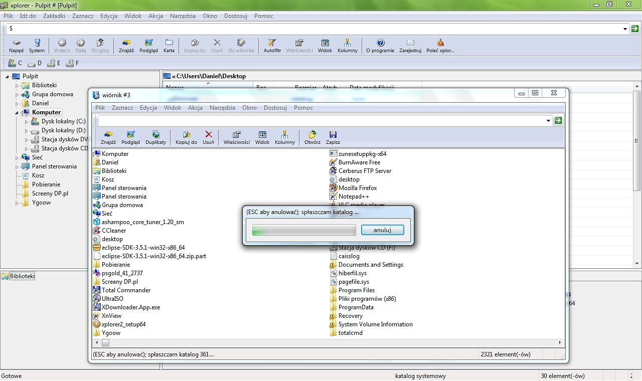Open Narzędzia menu in wiórnik #3
Screen dimensions: 642x381
click(222, 108)
